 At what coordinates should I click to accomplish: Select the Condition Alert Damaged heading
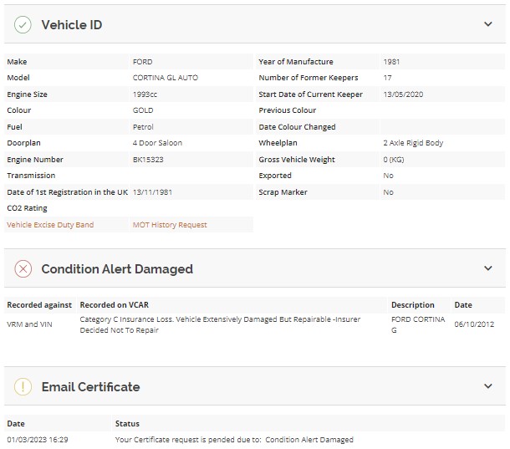117,269
